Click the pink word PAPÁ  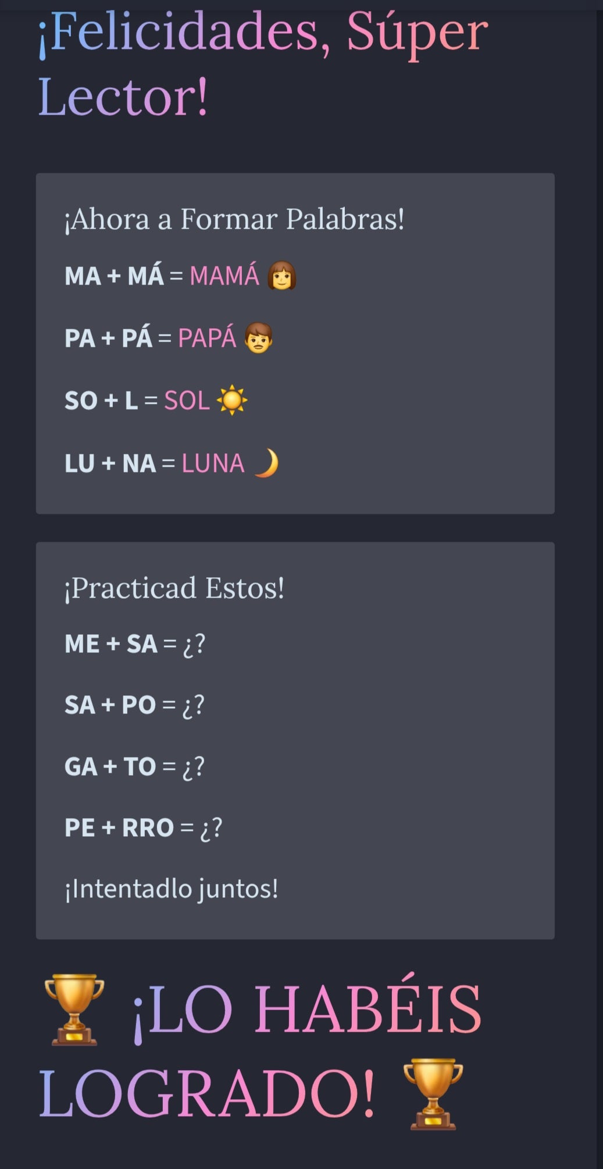coord(207,338)
